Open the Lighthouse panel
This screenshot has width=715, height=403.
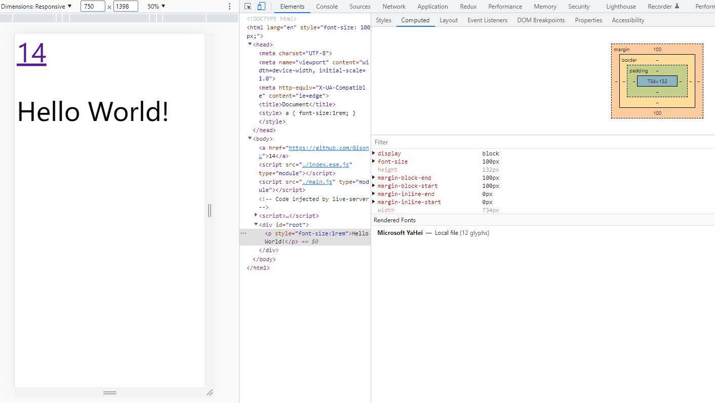coord(621,6)
